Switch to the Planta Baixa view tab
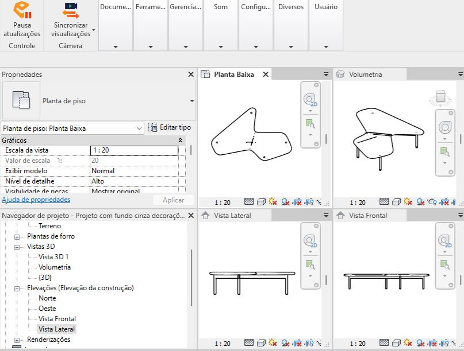The image size is (464, 351). pos(234,75)
